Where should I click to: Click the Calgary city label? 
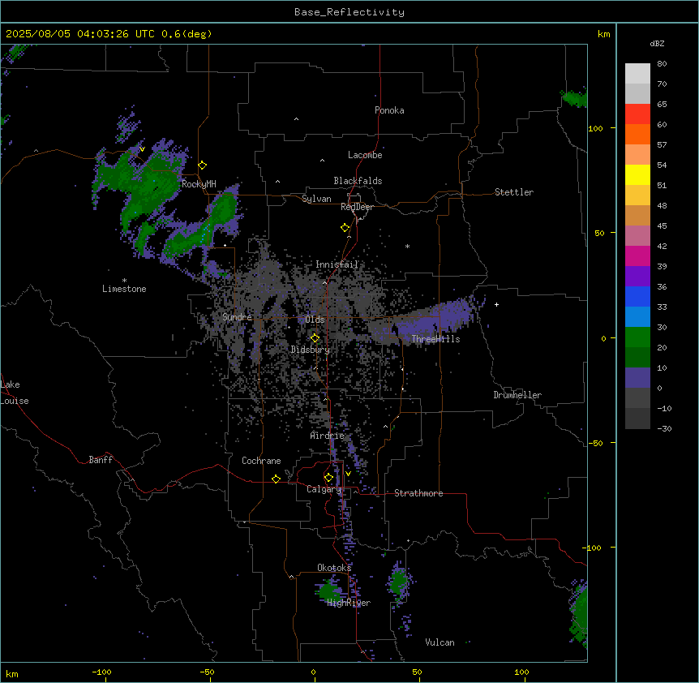tap(324, 489)
